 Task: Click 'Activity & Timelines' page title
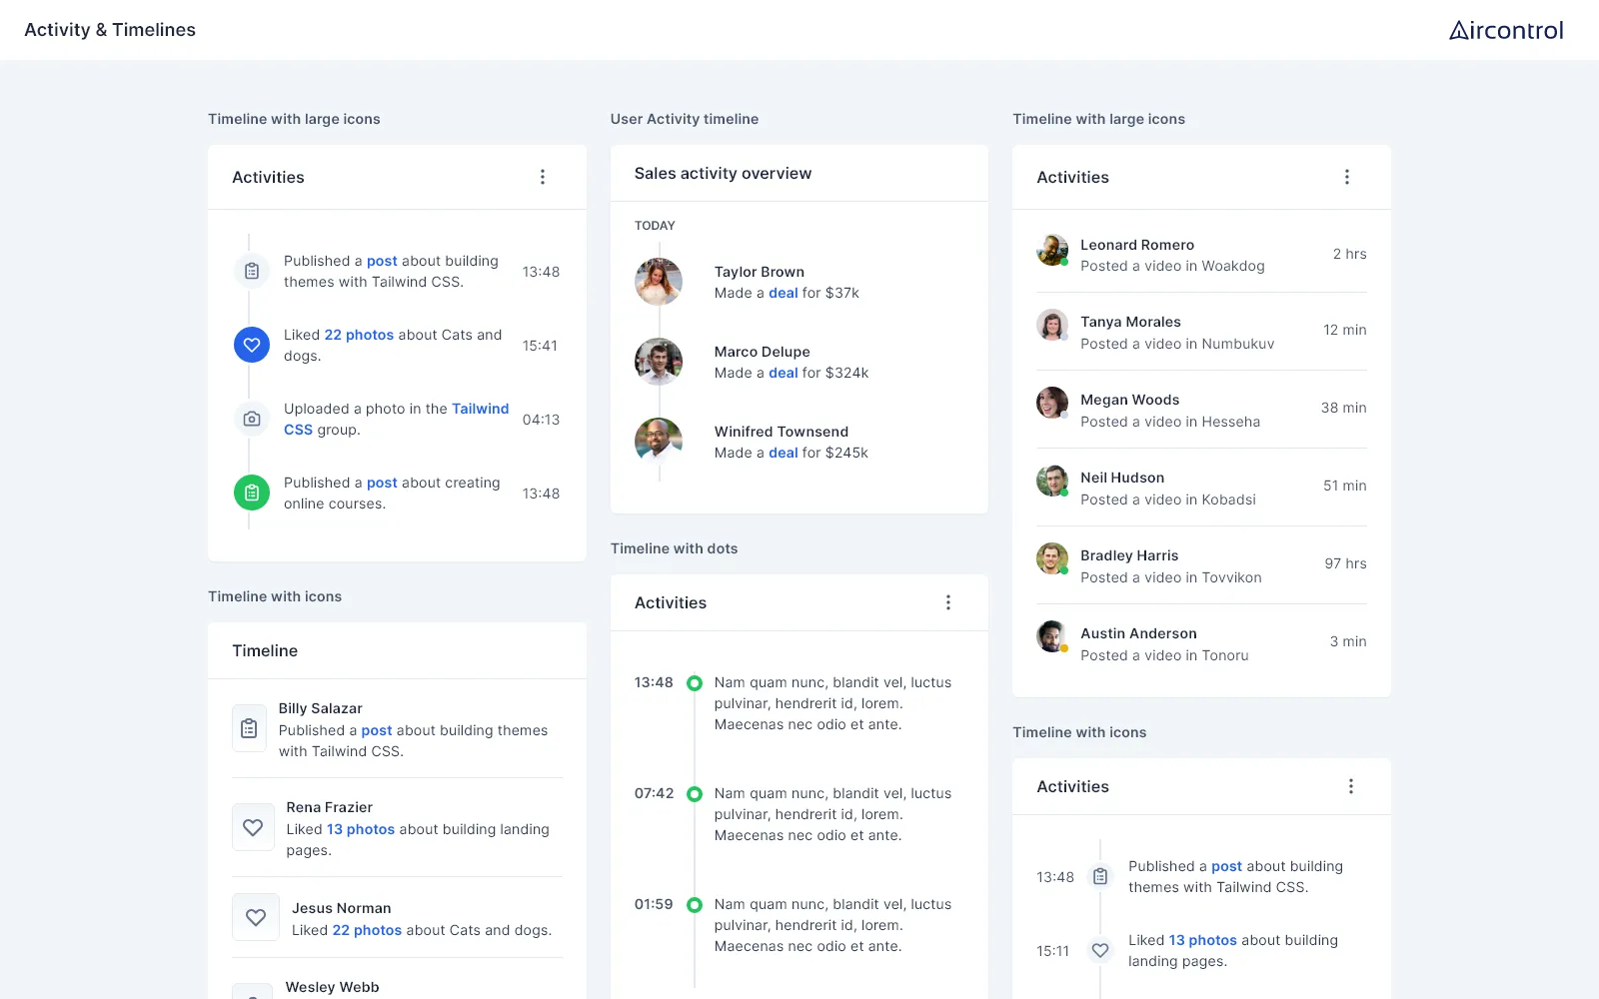[110, 30]
